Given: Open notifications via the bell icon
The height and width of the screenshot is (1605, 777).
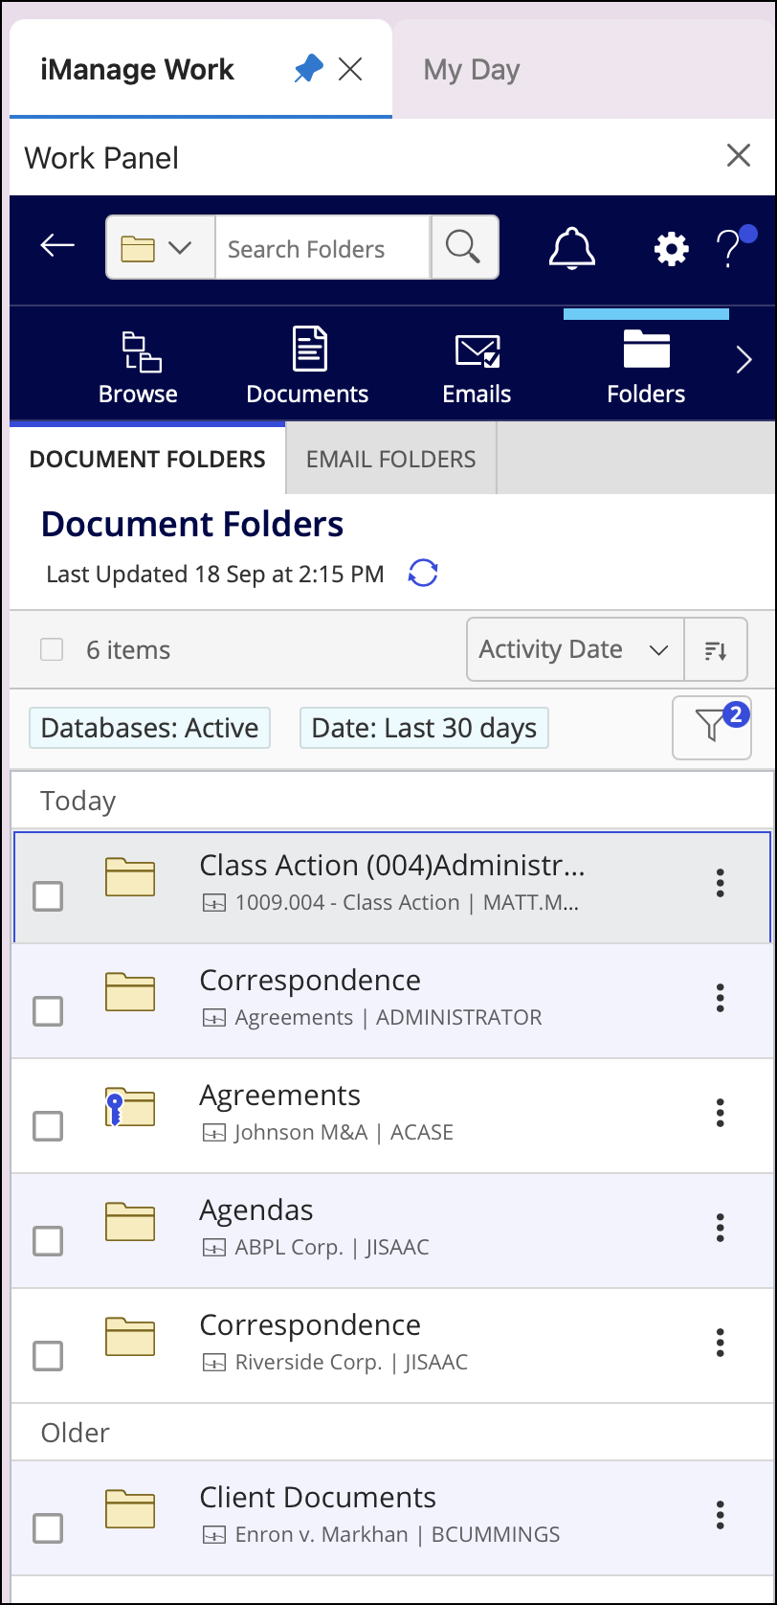Looking at the screenshot, I should 571,247.
